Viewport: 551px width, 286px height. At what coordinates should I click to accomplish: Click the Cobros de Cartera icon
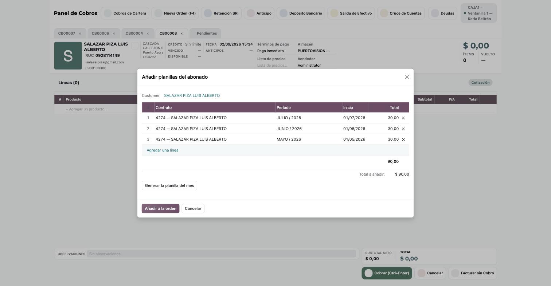(108, 13)
